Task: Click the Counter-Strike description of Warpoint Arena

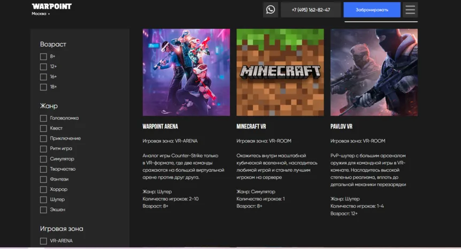Action: (183, 166)
